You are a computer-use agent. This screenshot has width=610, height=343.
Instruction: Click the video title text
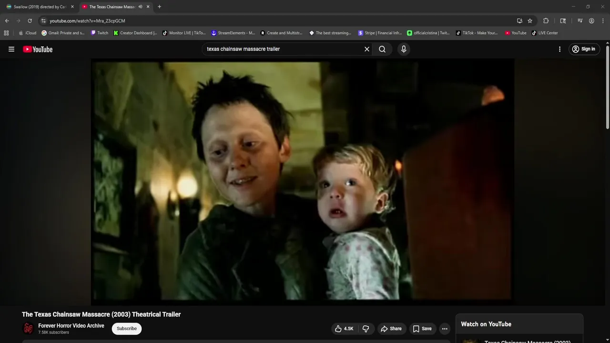point(101,314)
